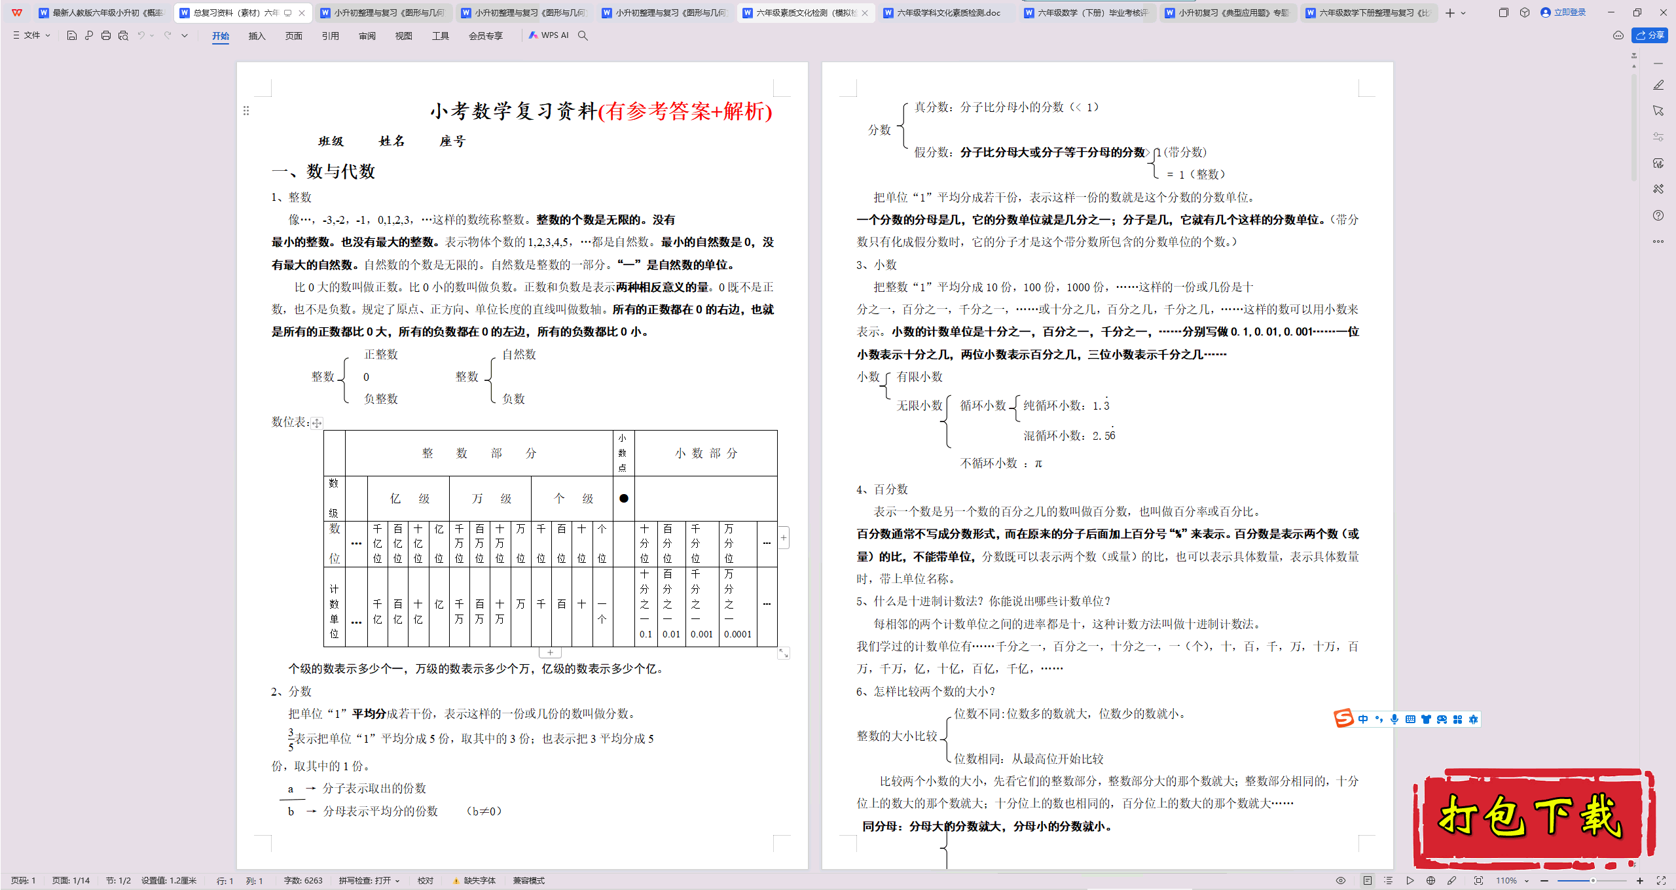Open the undo history dropdown arrow
This screenshot has height=890, width=1676.
(152, 36)
